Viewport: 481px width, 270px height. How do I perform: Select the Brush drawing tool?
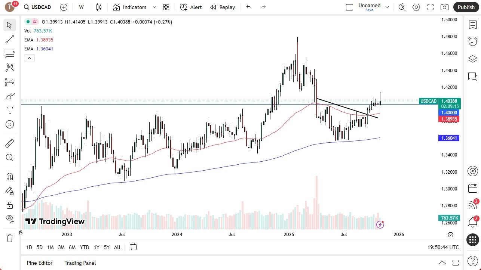coord(9,96)
